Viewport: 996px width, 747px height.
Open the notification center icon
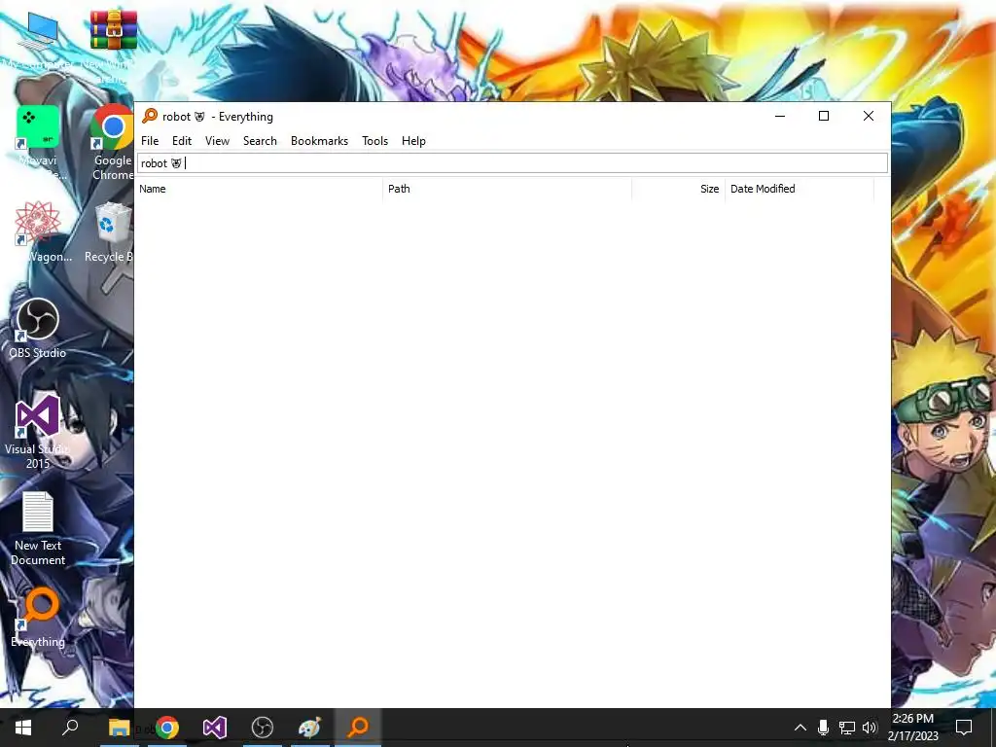(964, 728)
